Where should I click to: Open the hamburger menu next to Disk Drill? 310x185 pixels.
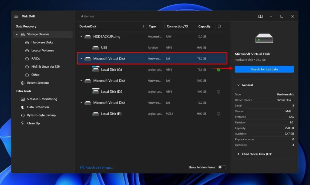point(16,16)
